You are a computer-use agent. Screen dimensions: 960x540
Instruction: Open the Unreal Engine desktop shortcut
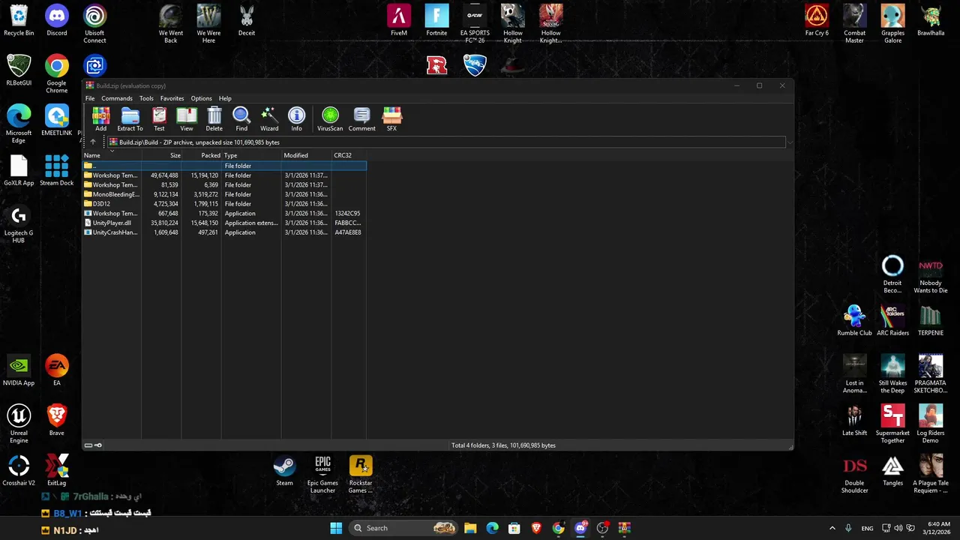(19, 424)
